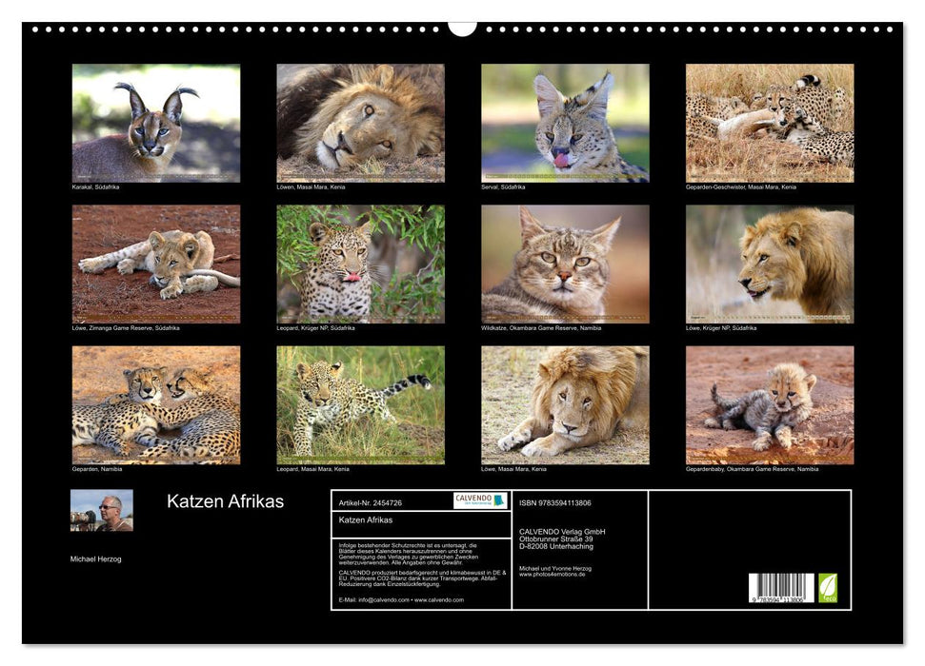Click the green eco leaf icon
The height and width of the screenshot is (666, 925).
[827, 588]
